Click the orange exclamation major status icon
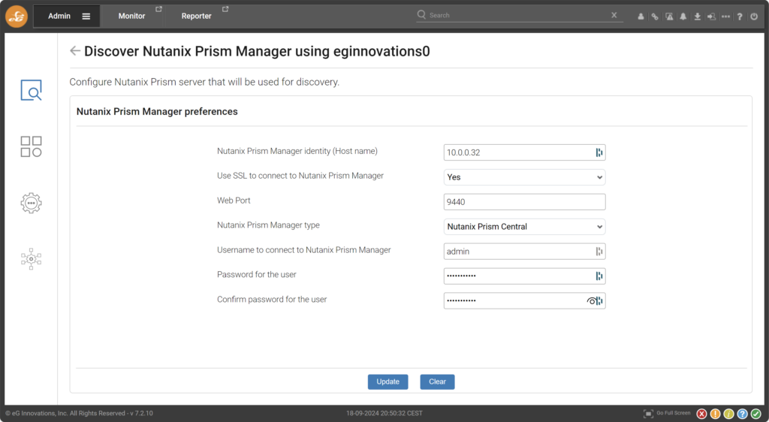The height and width of the screenshot is (422, 769). coord(715,414)
